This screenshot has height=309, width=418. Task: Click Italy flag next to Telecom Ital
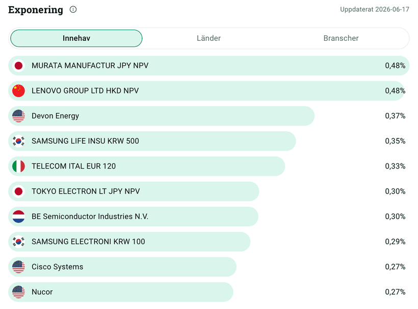pyautogui.click(x=19, y=166)
